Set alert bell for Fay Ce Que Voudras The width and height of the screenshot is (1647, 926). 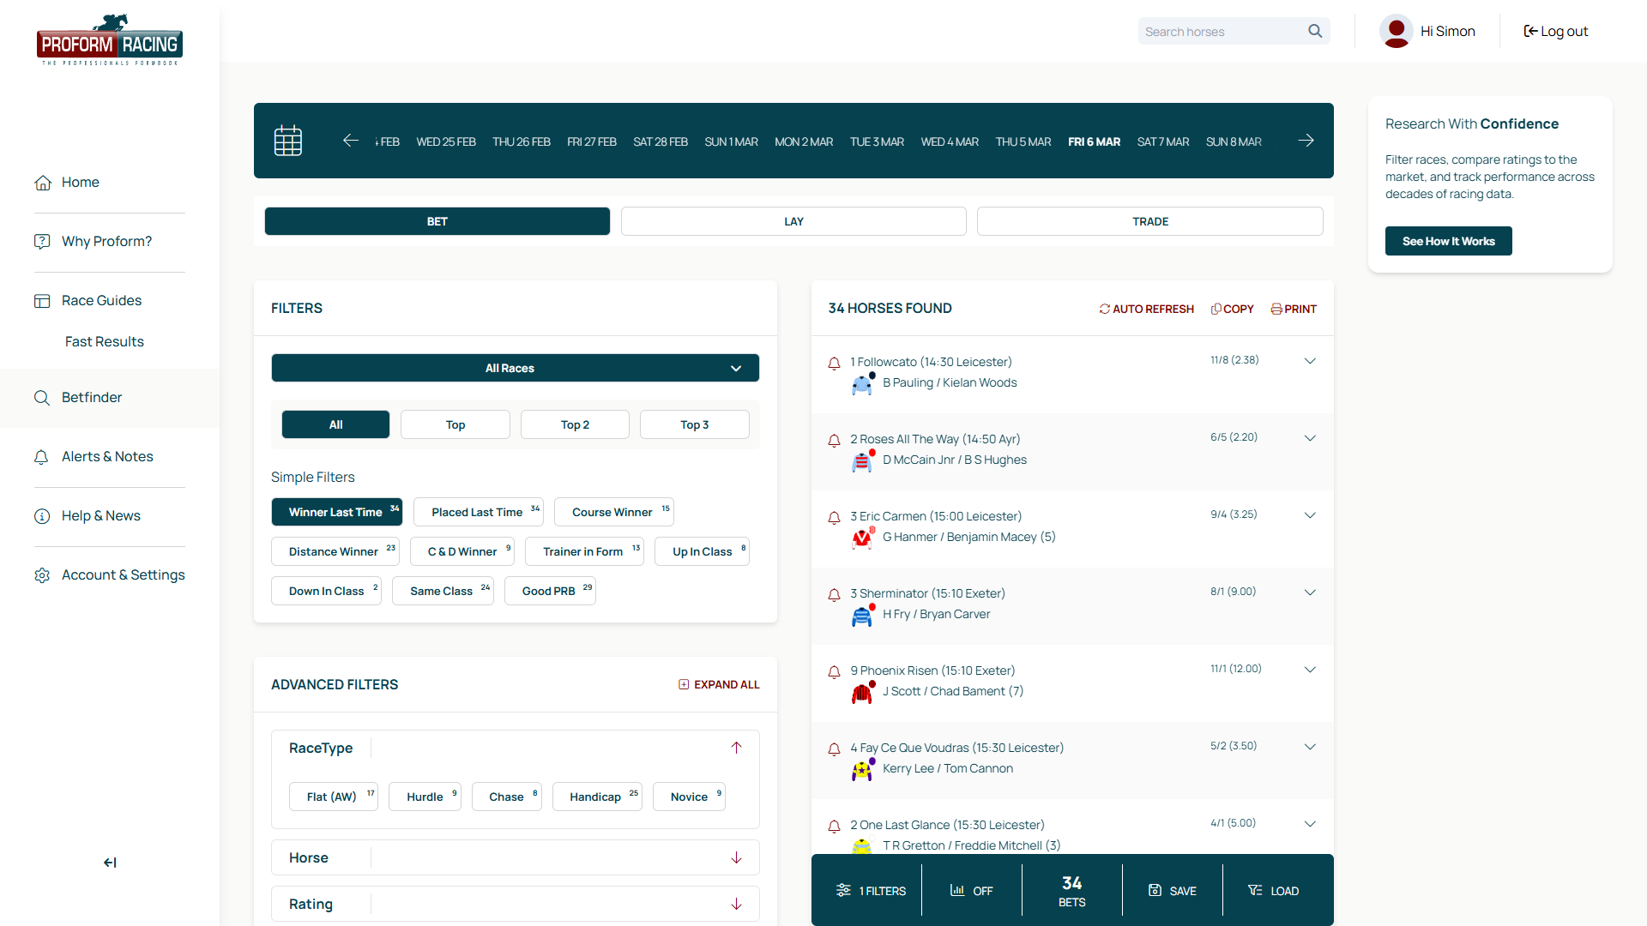(834, 749)
